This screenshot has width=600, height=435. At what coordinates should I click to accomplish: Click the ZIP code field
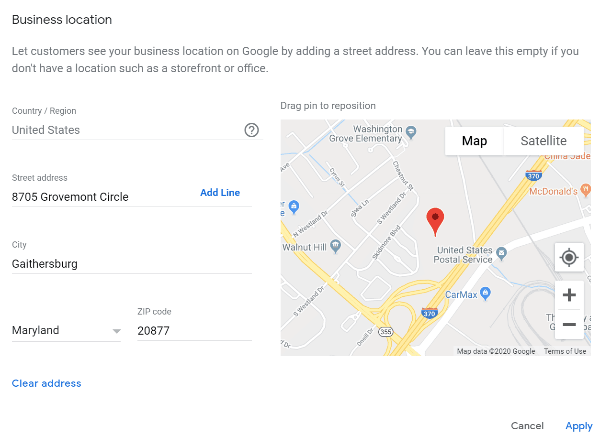coord(194,330)
